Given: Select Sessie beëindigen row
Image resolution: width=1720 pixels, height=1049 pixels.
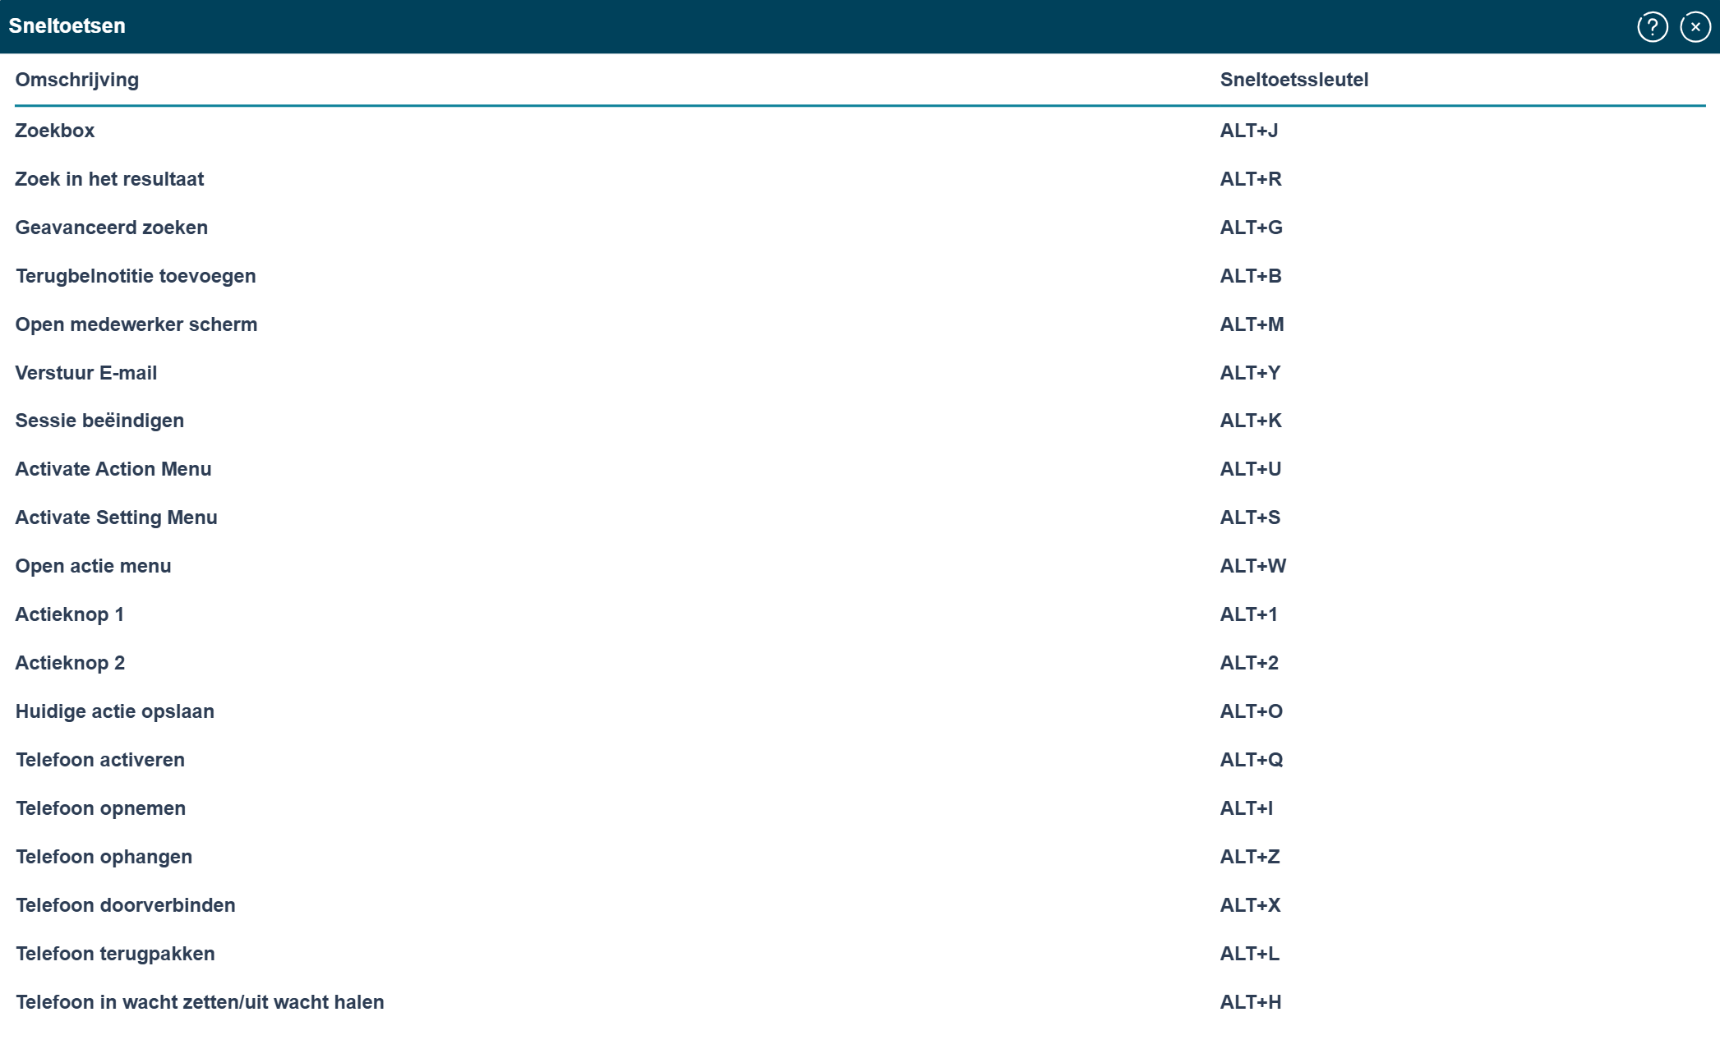Looking at the screenshot, I should 860,421.
